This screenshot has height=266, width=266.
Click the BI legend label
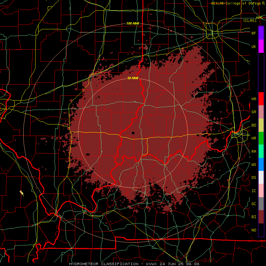tap(254, 217)
